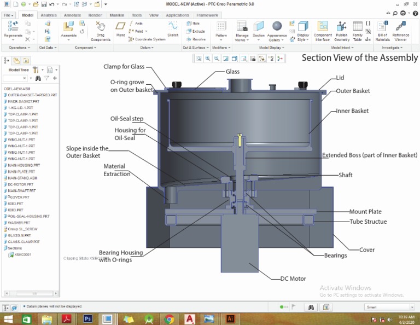The width and height of the screenshot is (420, 325).
Task: Open the Tools tab
Action: click(136, 15)
